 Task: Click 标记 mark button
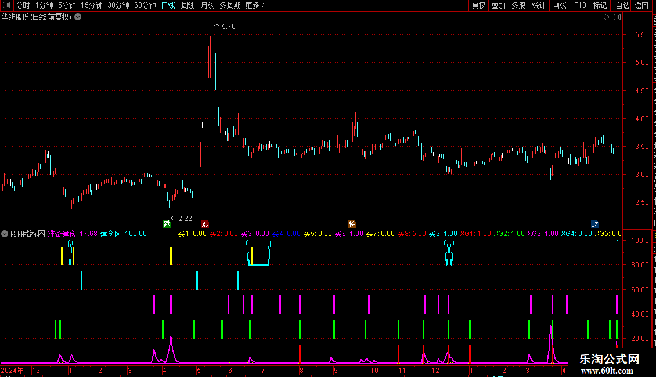coord(600,5)
